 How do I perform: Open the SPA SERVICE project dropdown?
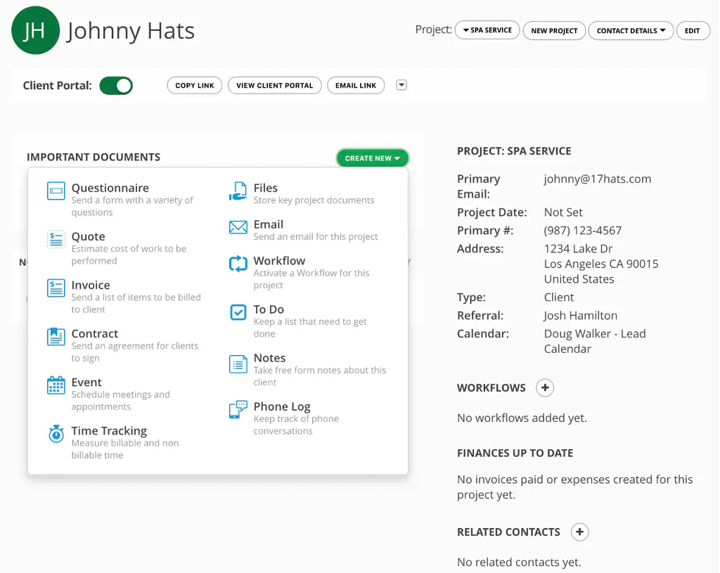point(487,30)
